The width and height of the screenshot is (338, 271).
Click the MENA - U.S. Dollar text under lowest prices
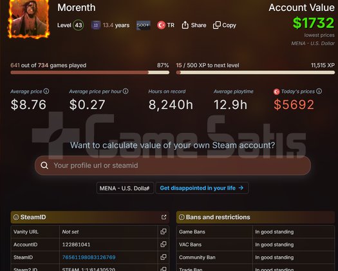313,43
